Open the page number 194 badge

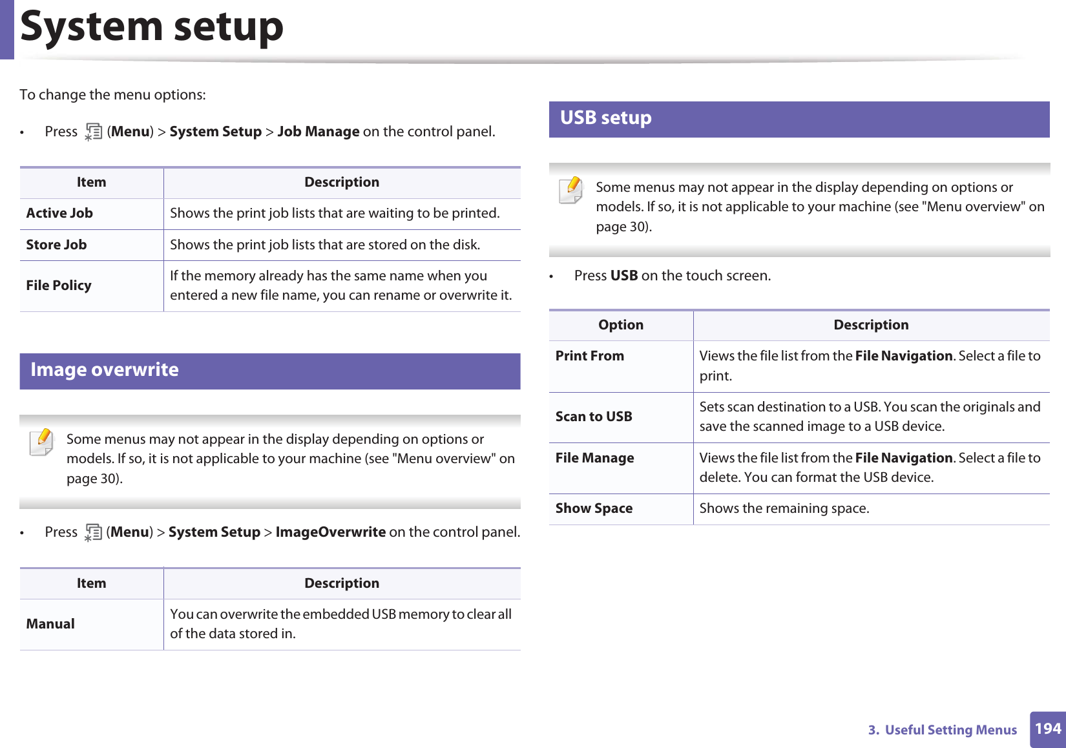pyautogui.click(x=1048, y=729)
